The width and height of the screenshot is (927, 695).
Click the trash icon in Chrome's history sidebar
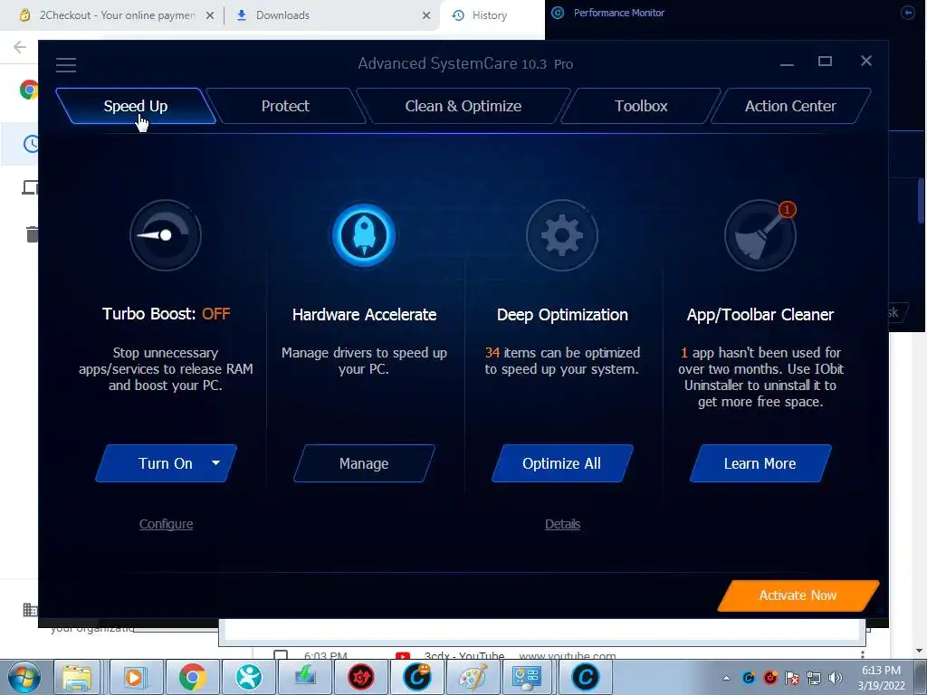point(32,234)
